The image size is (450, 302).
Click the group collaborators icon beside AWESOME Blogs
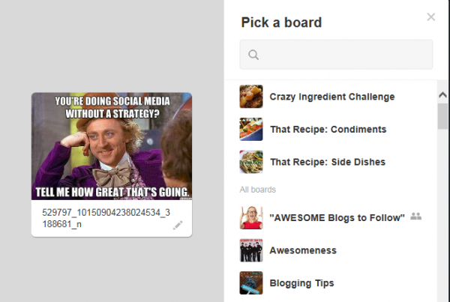[415, 216]
